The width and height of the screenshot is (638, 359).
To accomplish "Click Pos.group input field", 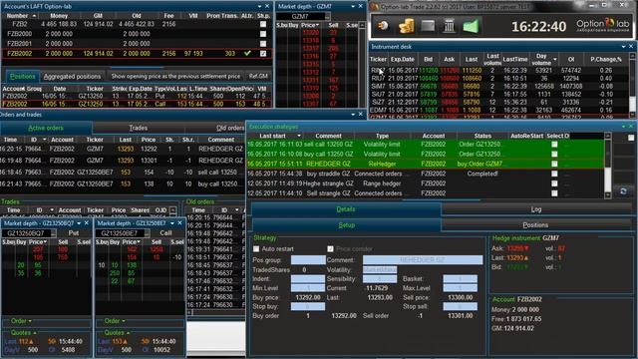I will point(308,260).
